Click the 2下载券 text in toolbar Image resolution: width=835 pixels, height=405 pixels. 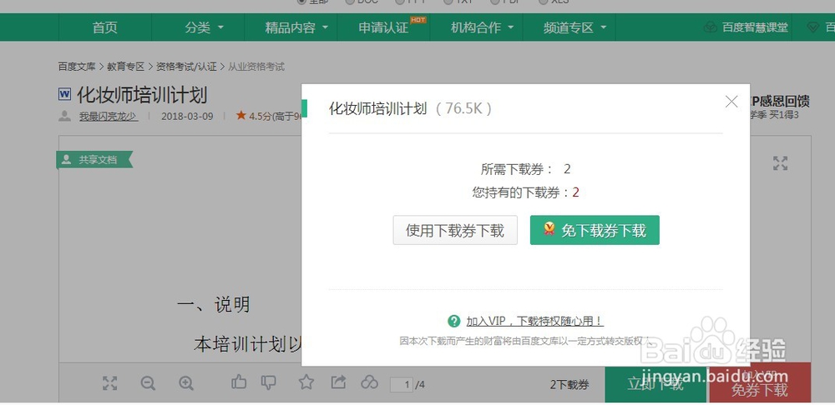pos(569,385)
